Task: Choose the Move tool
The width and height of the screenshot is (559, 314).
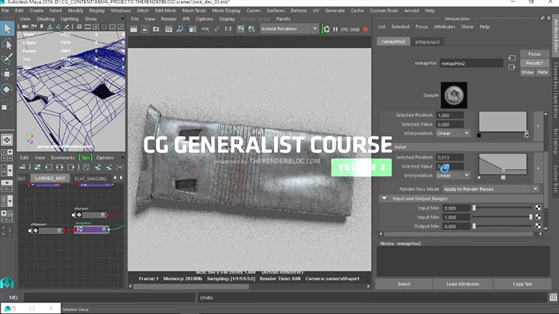Action: click(7, 74)
